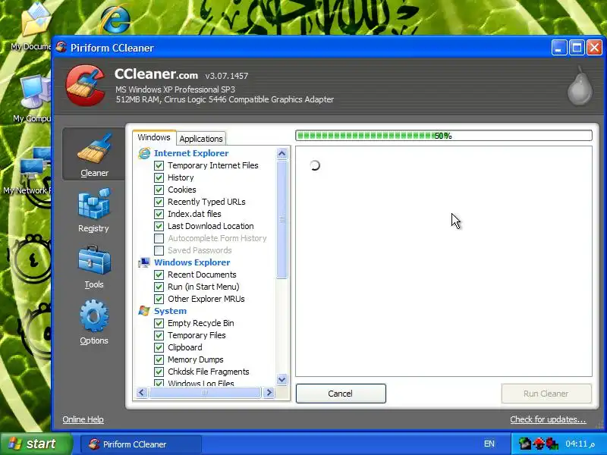
Task: Click the Cancel button
Action: [341, 394]
